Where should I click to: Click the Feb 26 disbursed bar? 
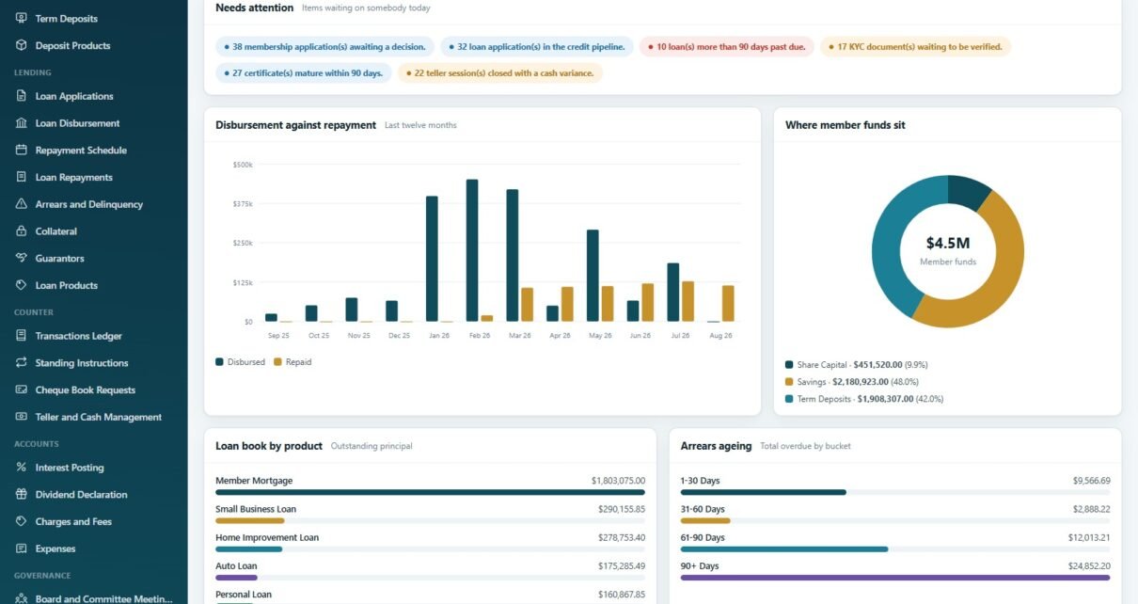click(x=472, y=251)
